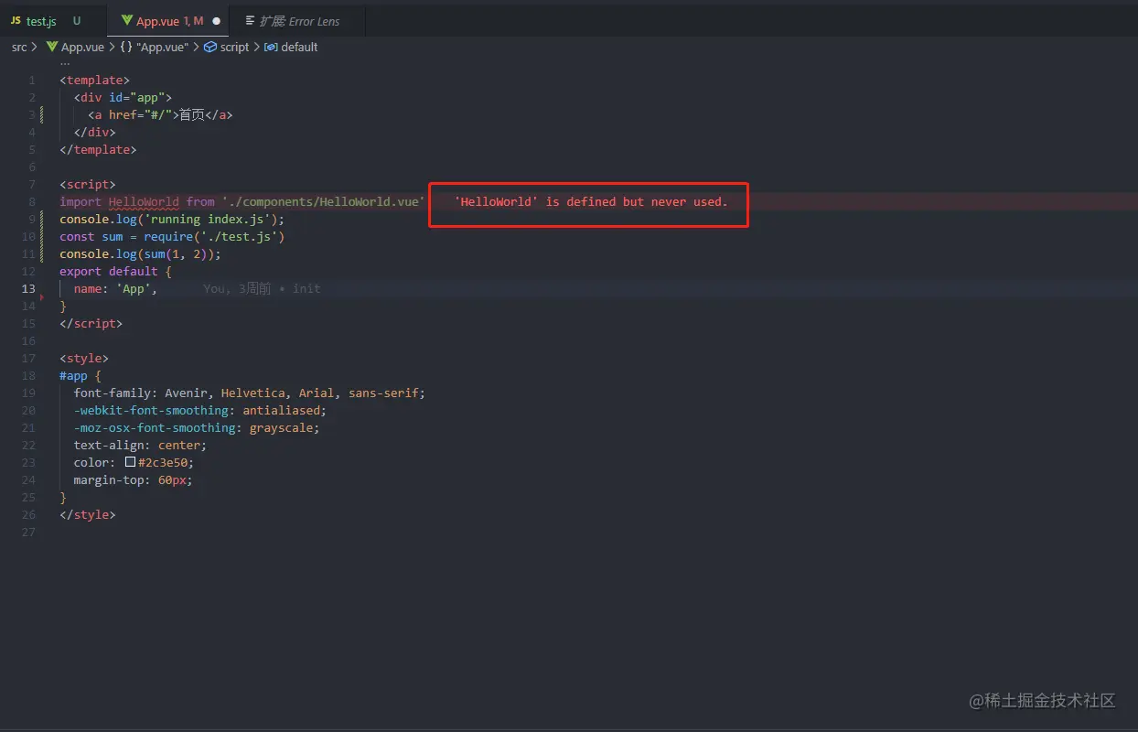Click the closing </script> tag
The image size is (1138, 732).
(91, 323)
